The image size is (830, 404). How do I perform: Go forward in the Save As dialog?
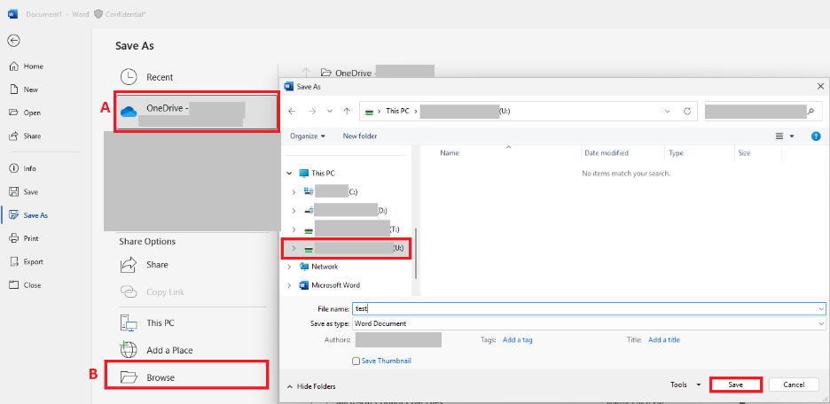[312, 111]
